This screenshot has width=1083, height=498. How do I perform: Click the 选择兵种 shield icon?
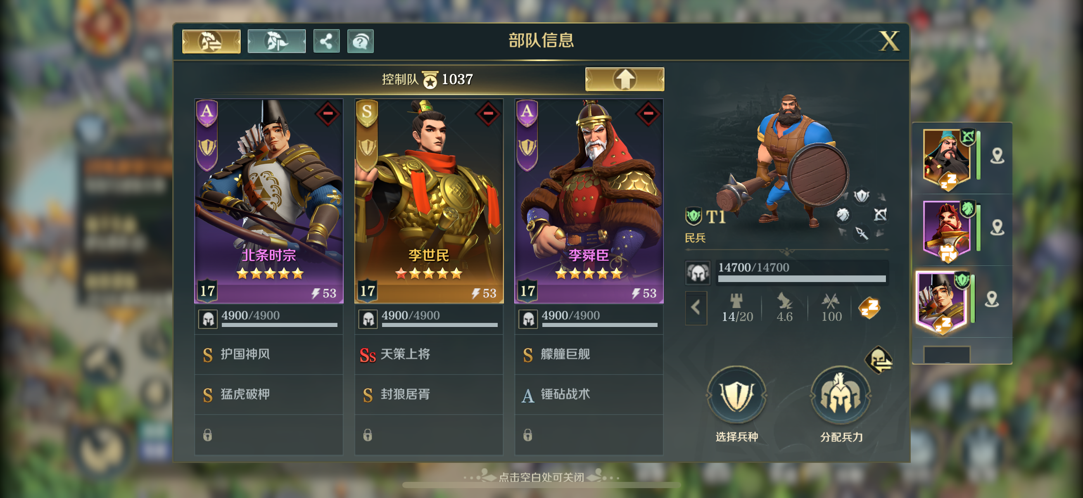[736, 396]
